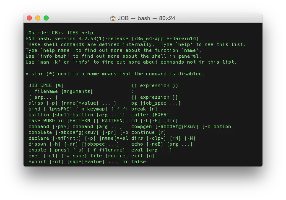Click the 'false' entry

click(139, 162)
